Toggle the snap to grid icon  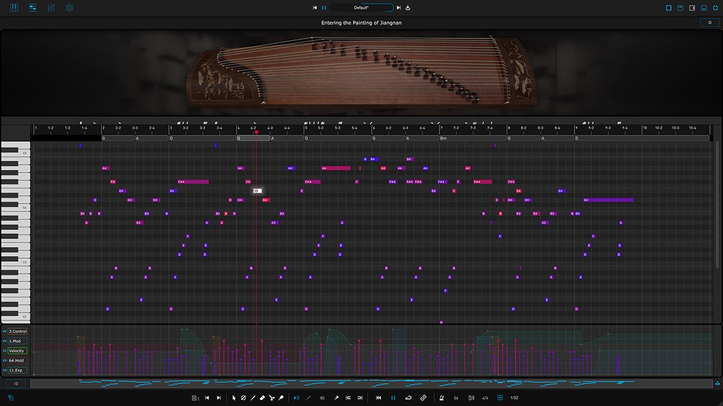coord(499,398)
